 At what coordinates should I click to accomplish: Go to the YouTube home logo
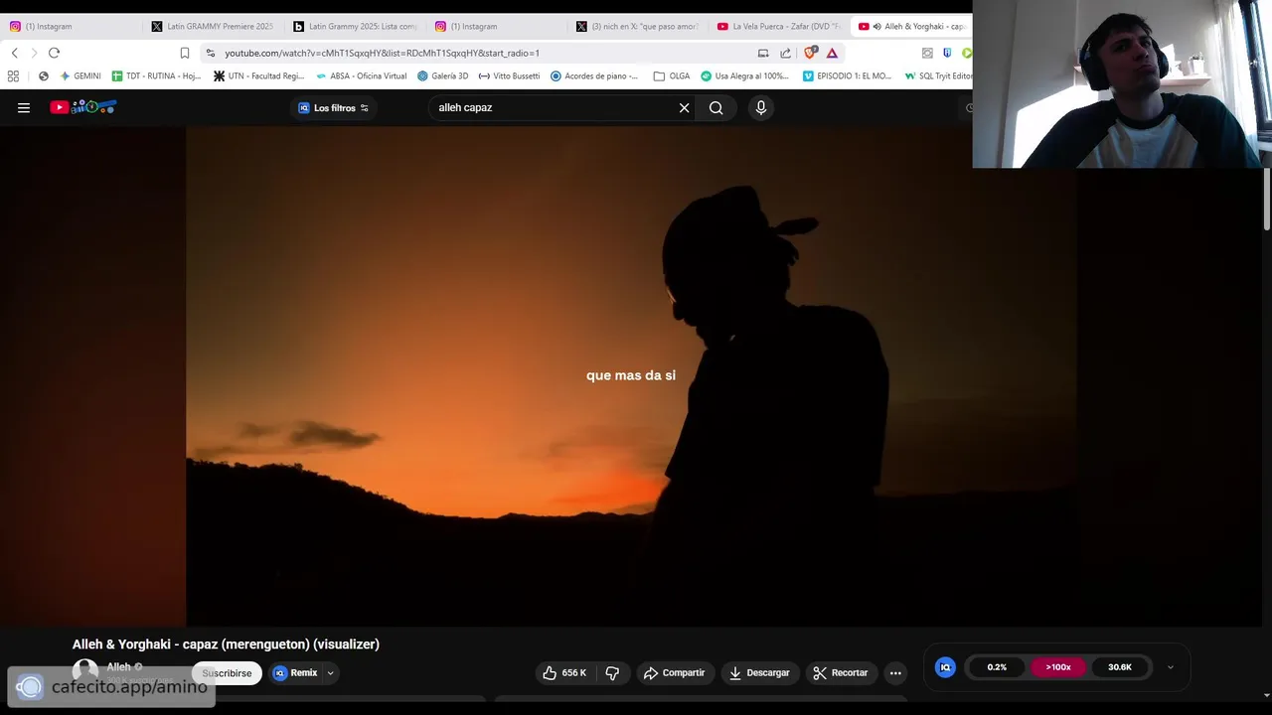(83, 107)
